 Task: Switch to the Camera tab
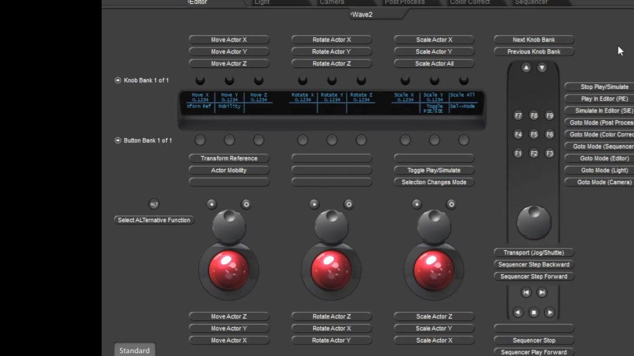[x=332, y=2]
